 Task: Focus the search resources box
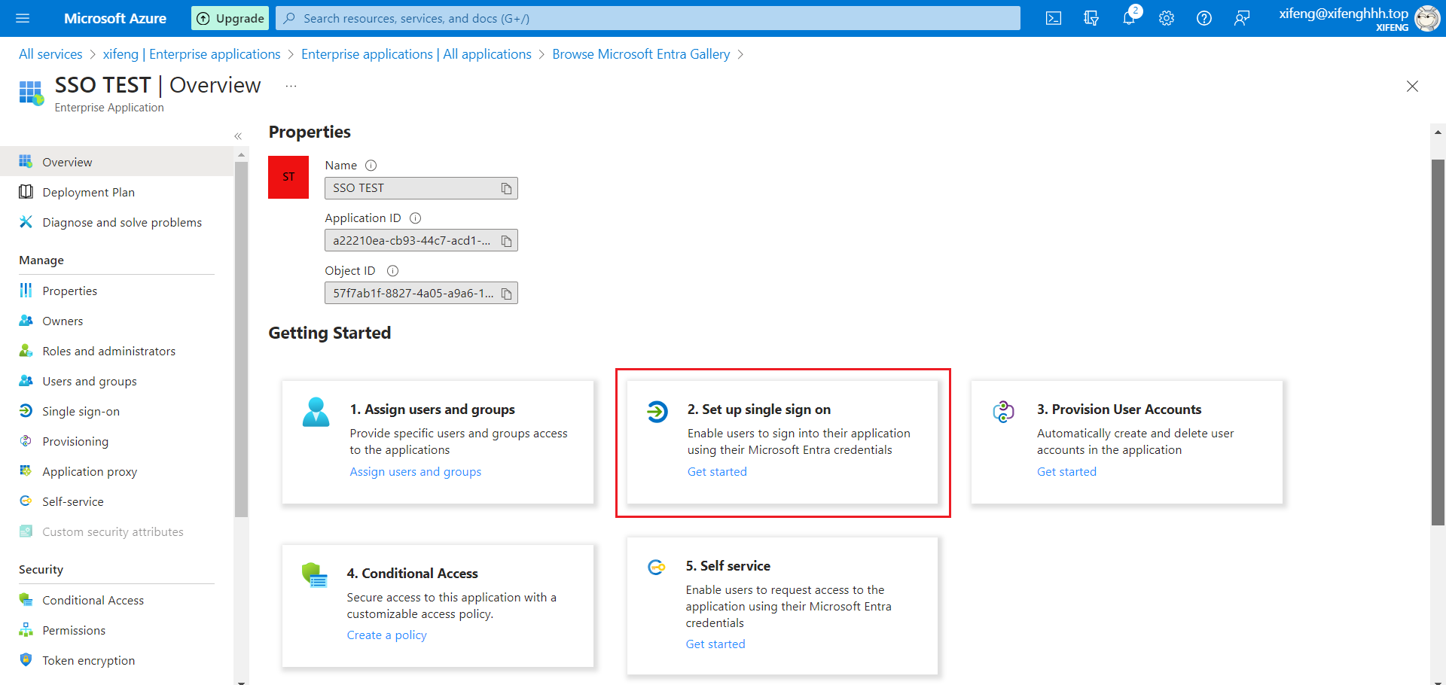tap(648, 18)
